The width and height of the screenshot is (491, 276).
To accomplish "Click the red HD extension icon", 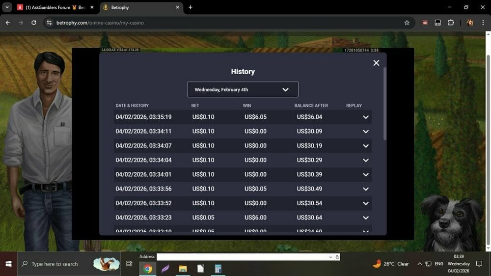I will pos(425,23).
